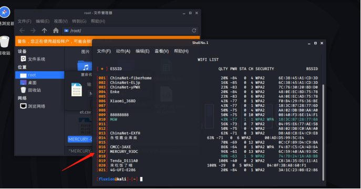Click the BSSID column header
The image size is (361, 189).
tap(312, 69)
